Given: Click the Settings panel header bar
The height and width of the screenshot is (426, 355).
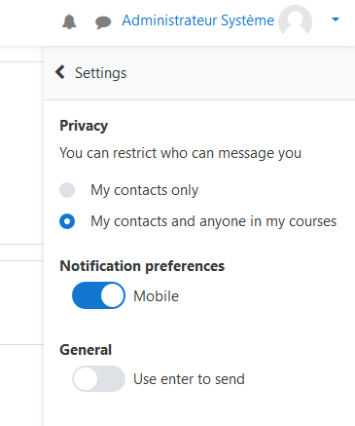Looking at the screenshot, I should click(x=199, y=73).
